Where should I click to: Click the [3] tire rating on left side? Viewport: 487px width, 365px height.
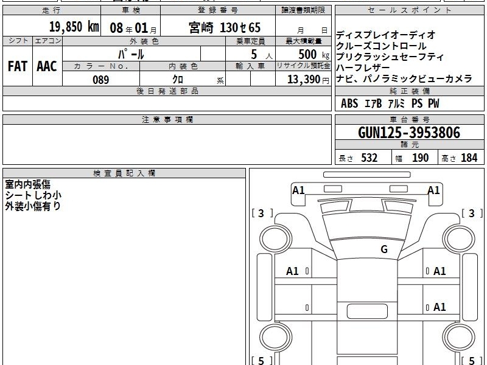pos(262,214)
